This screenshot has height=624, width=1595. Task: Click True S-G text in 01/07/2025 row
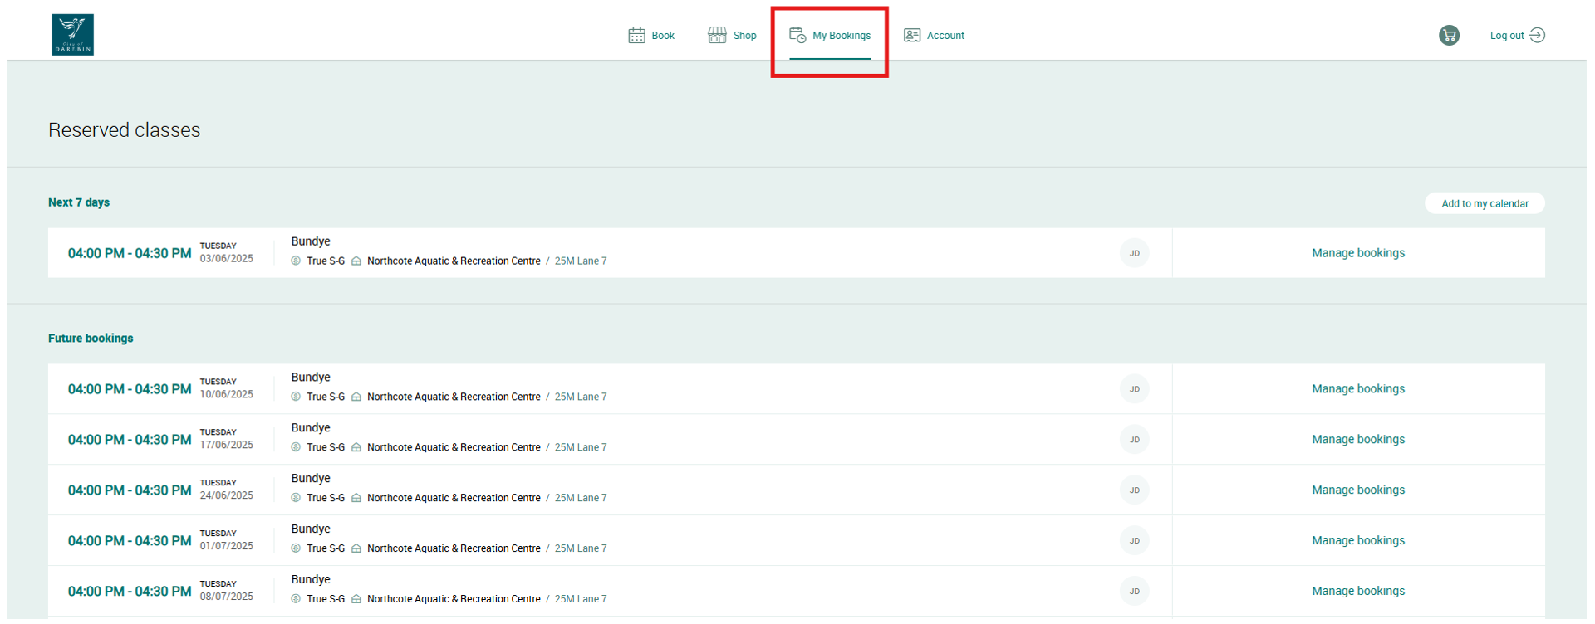point(326,548)
